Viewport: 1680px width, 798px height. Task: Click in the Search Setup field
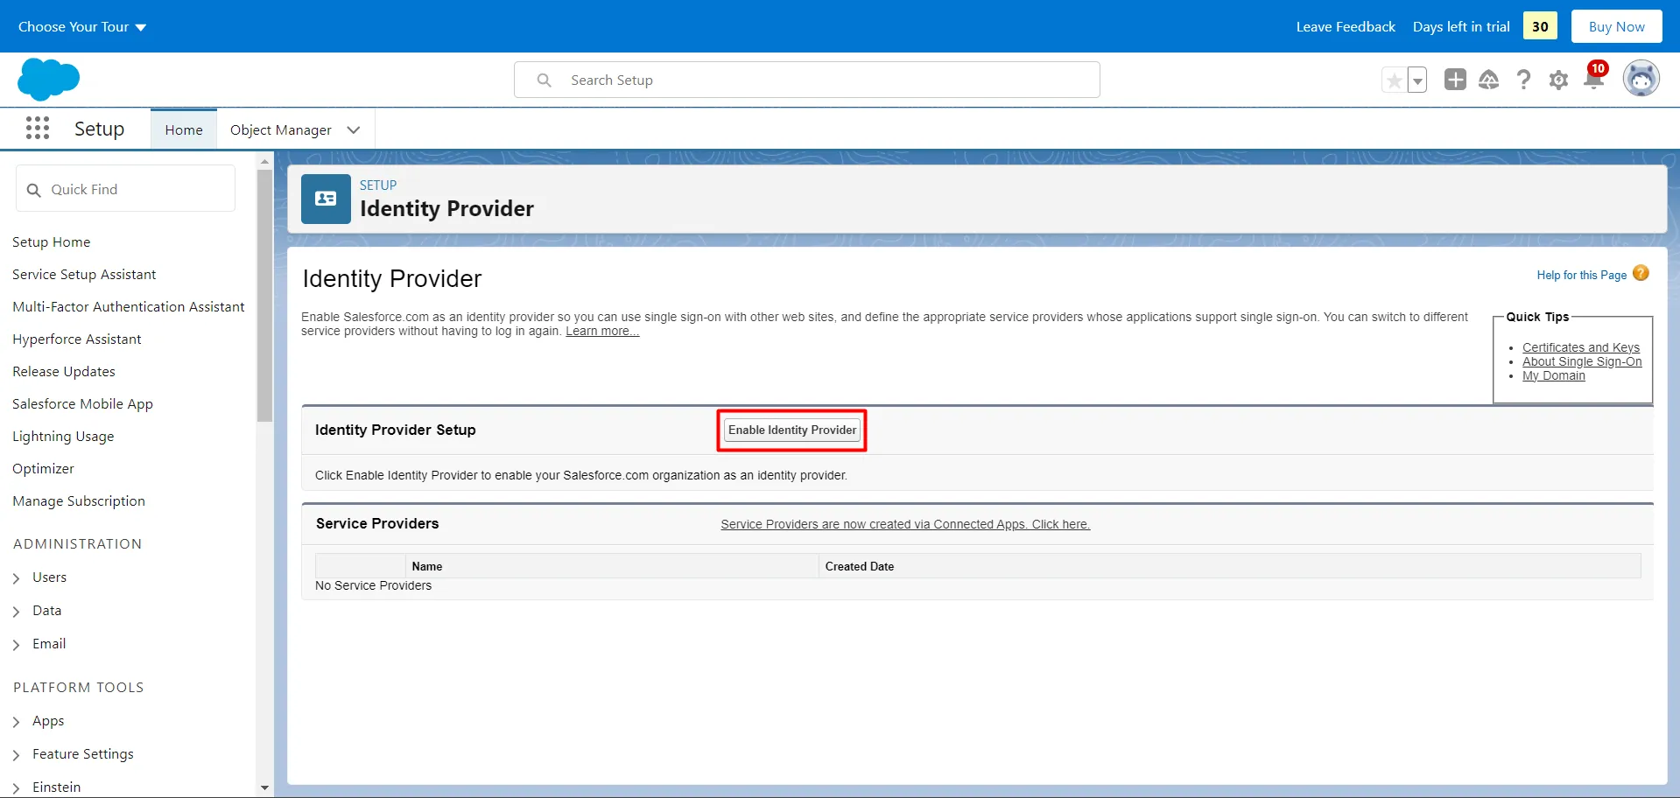[x=807, y=80]
